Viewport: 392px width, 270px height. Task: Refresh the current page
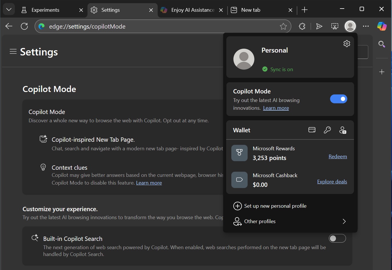25,26
